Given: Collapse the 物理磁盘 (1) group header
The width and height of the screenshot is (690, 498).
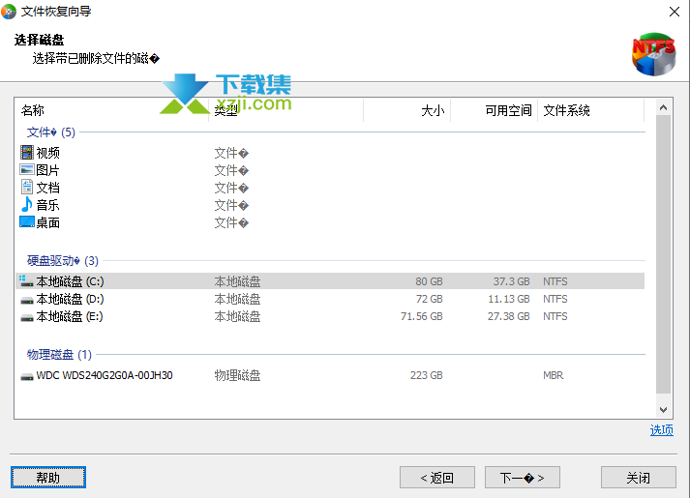Looking at the screenshot, I should click(x=59, y=354).
